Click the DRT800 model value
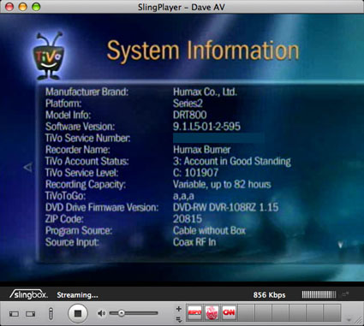Viewport: 364px width, 326px height. (x=190, y=115)
